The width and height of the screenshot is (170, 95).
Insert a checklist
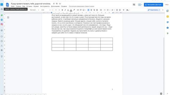point(105,10)
